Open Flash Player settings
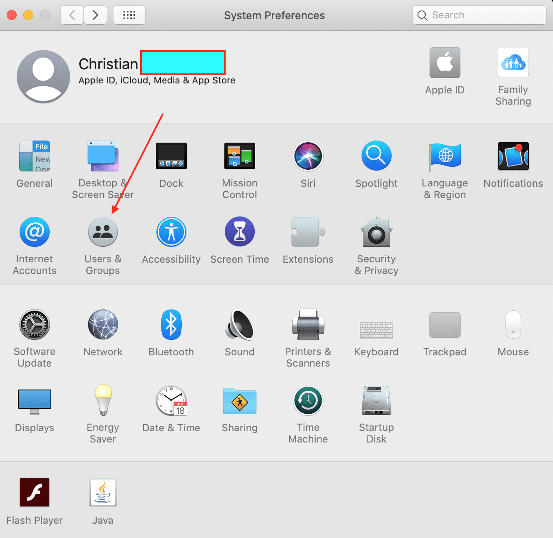This screenshot has height=538, width=553. [35, 493]
